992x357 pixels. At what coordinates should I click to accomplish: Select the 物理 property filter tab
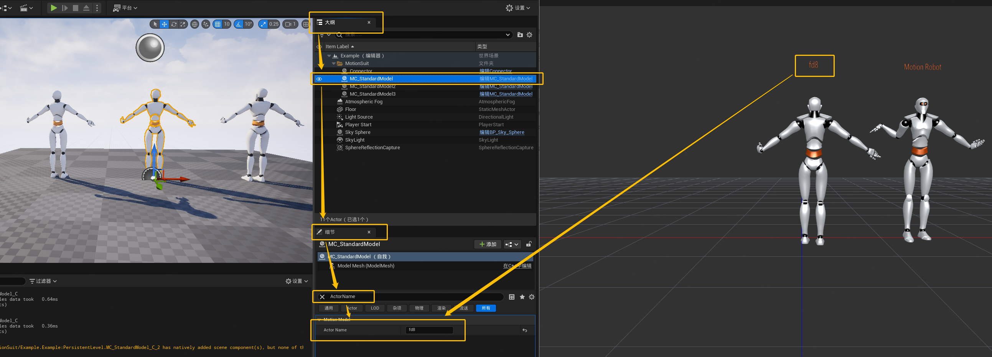coord(419,308)
